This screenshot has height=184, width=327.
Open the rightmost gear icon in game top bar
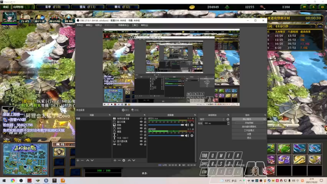pos(323,7)
